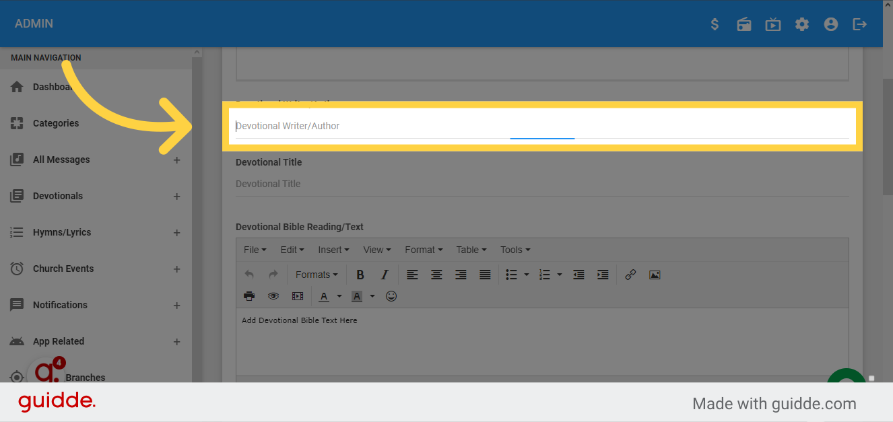Open the text color picker dropdown
893x422 pixels.
339,296
